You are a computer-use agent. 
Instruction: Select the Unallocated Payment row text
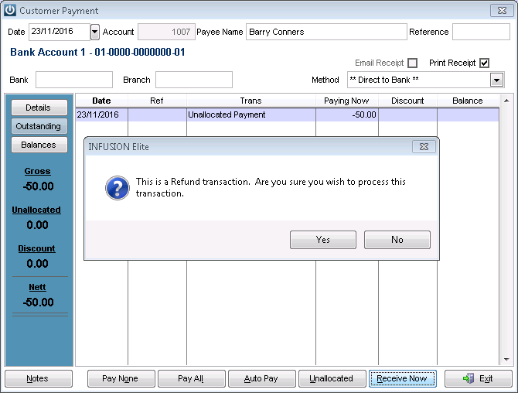(227, 114)
